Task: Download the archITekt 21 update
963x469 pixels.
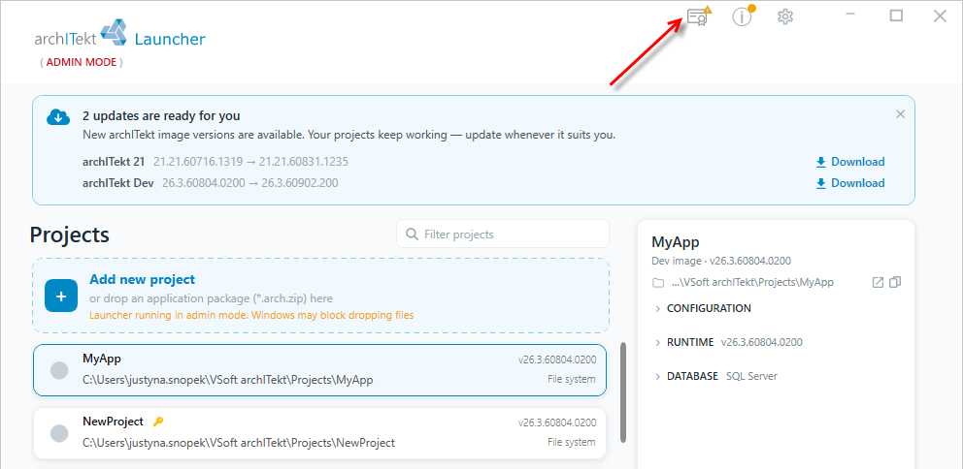Action: pyautogui.click(x=850, y=162)
